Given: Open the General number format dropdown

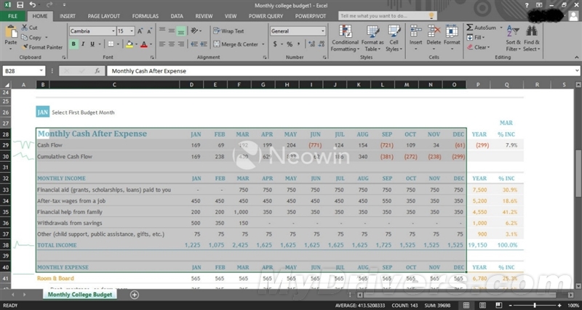Looking at the screenshot, I should 324,31.
